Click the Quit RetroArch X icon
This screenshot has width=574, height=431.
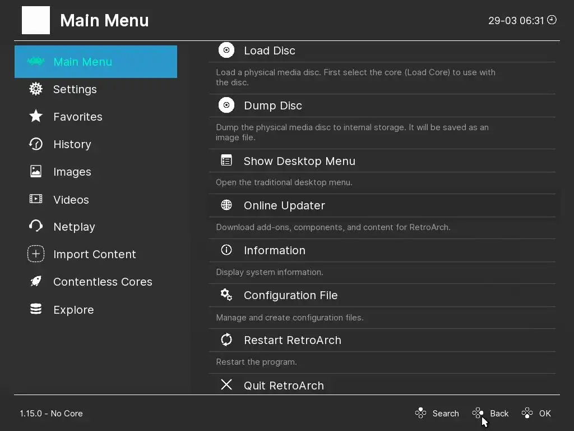tap(226, 384)
